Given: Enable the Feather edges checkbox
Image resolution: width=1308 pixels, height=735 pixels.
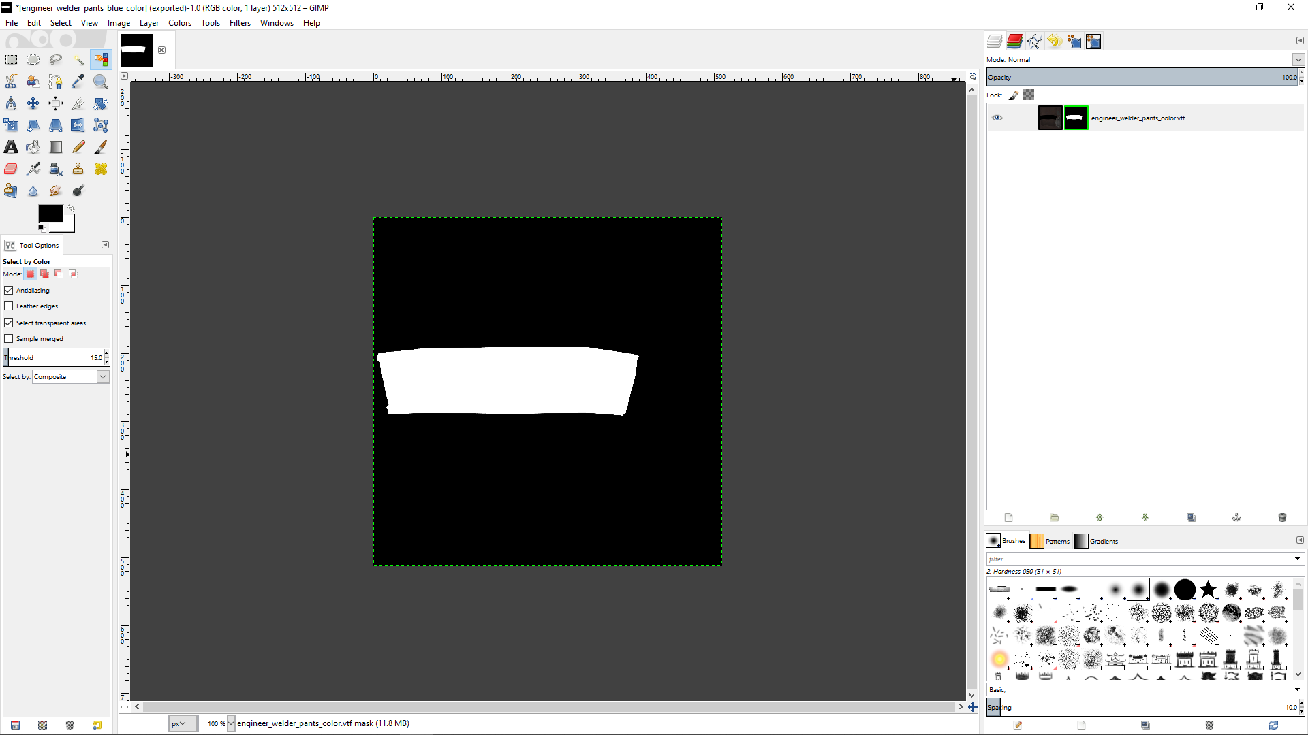Looking at the screenshot, I should tap(9, 306).
